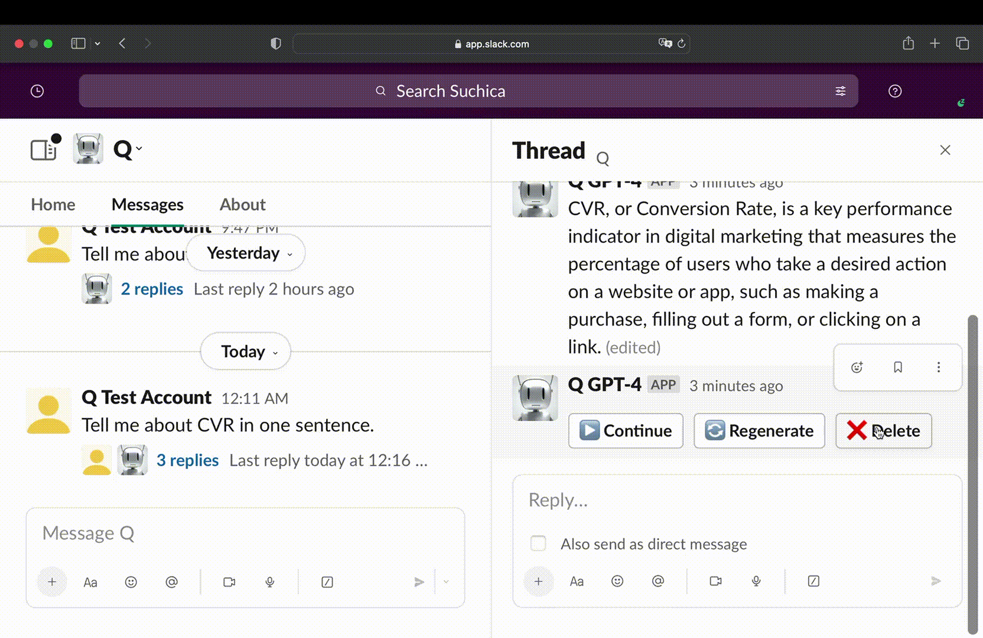The height and width of the screenshot is (638, 983).
Task: Switch to the About tab
Action: pos(242,204)
